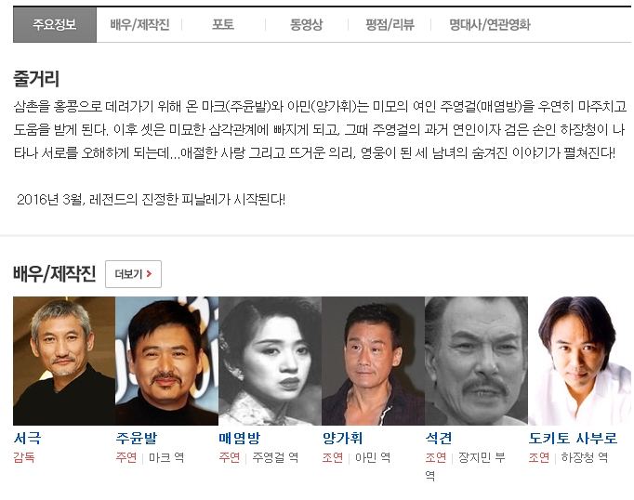Open the 석견 name link

(439, 438)
